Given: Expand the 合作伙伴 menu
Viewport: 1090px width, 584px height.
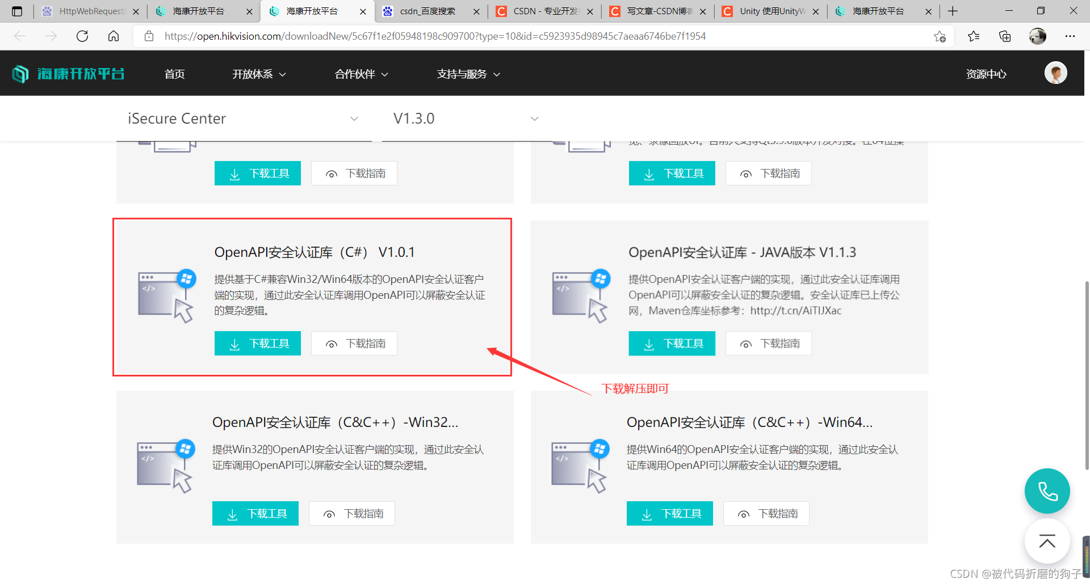Looking at the screenshot, I should click(361, 74).
